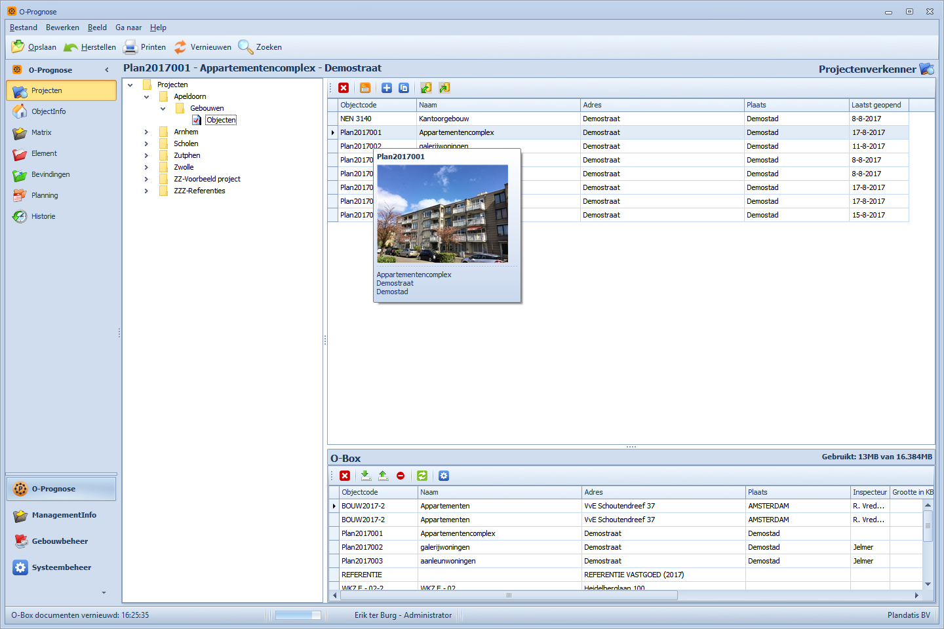Click the red delete icon in project toolbar
944x629 pixels.
click(x=344, y=88)
